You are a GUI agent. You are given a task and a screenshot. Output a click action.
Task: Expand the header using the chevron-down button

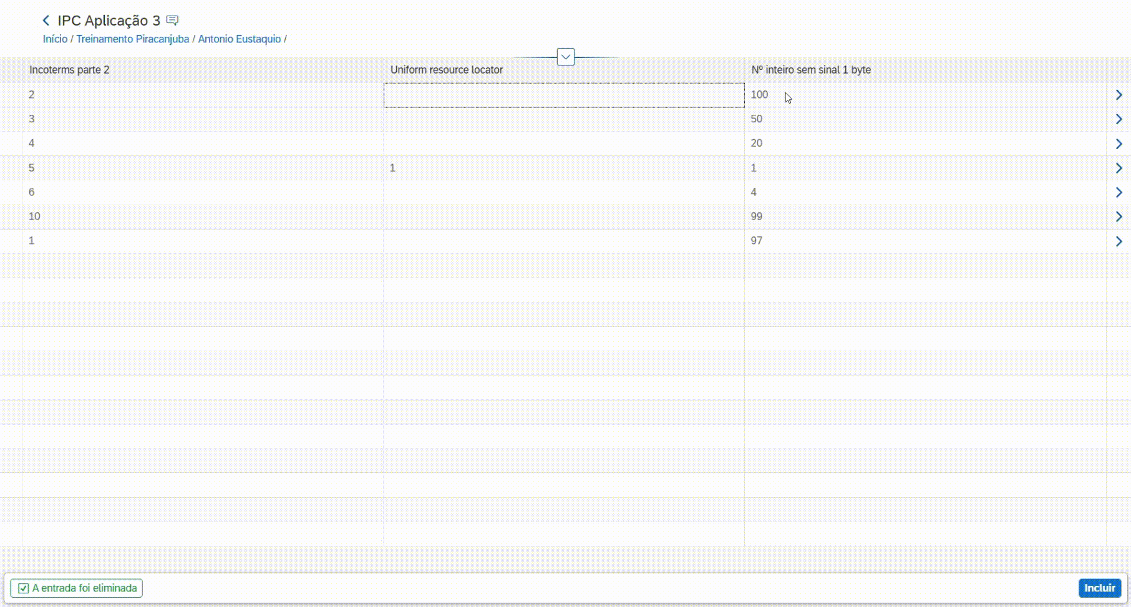565,57
